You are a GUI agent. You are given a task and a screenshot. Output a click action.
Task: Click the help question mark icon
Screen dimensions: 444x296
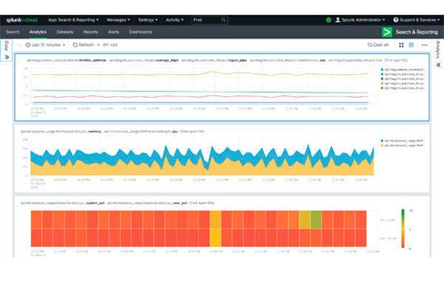tap(395, 20)
